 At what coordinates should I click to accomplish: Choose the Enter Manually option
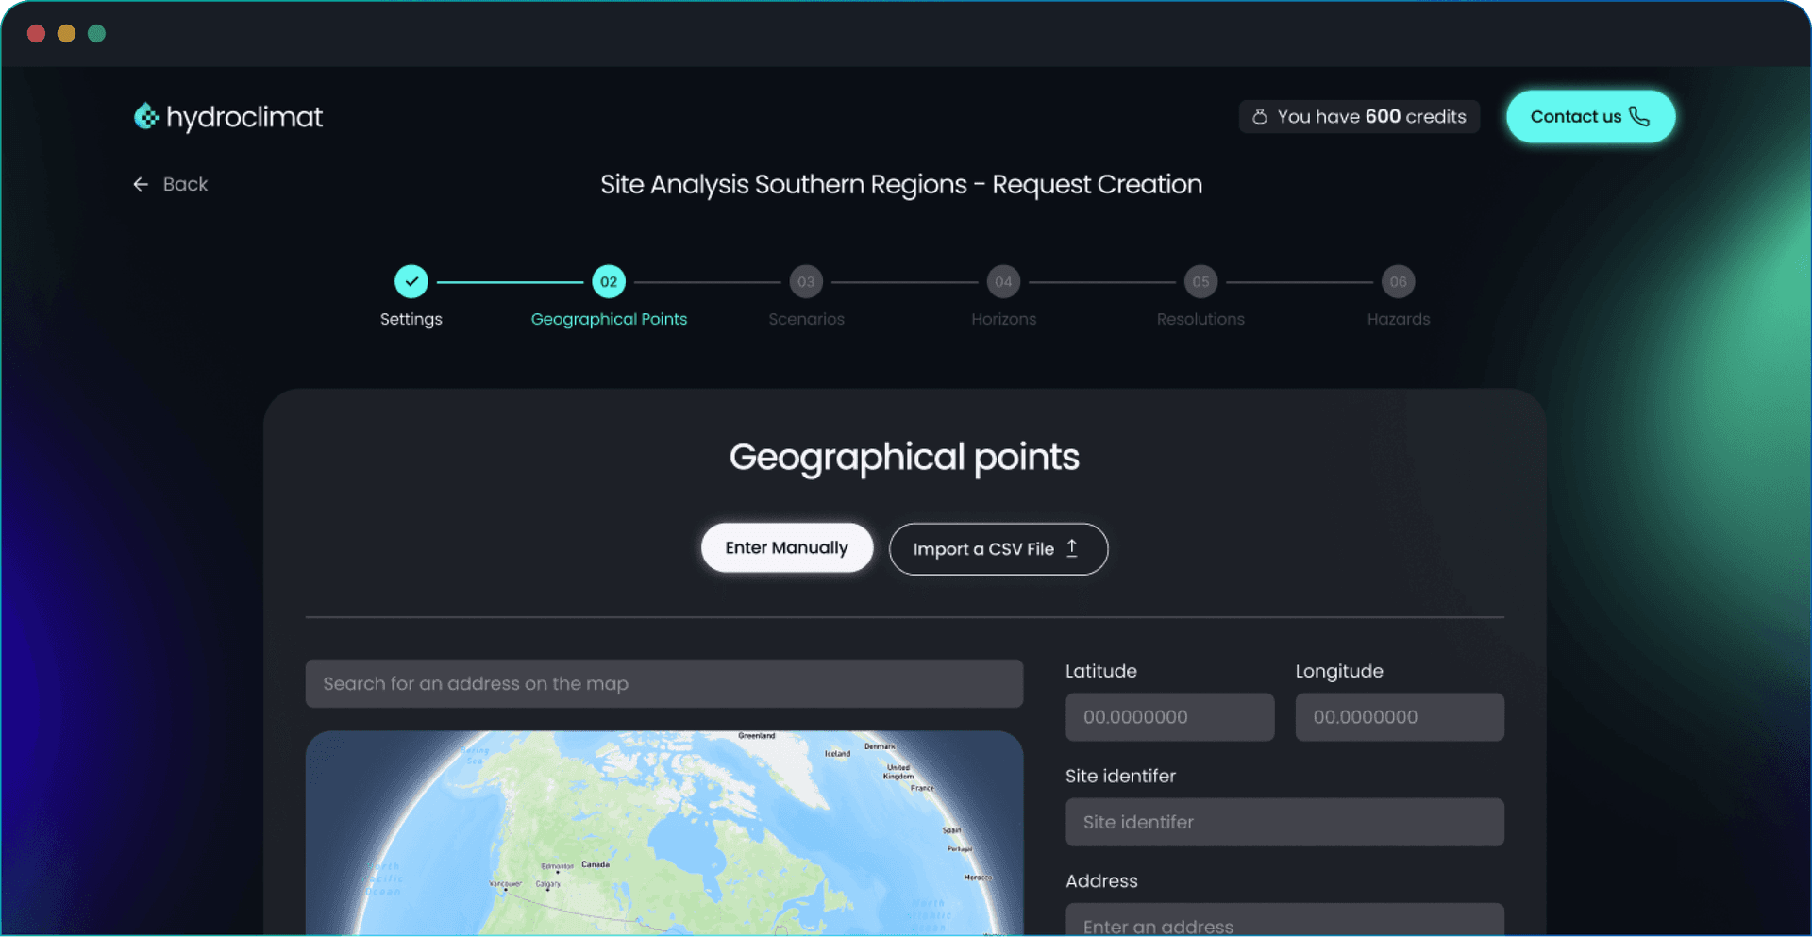pos(786,547)
